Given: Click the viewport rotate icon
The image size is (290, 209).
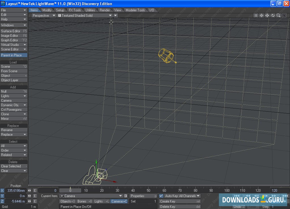Looking at the screenshot, I should tap(273, 16).
